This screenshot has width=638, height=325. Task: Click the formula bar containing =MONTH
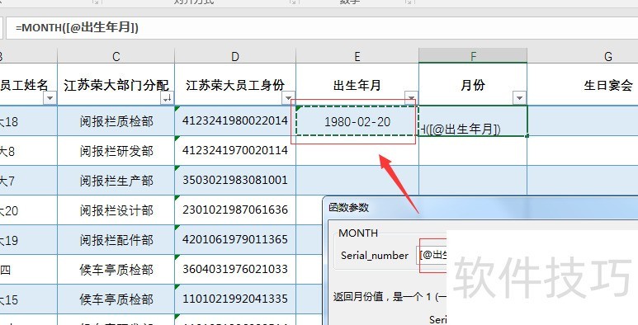[321, 28]
